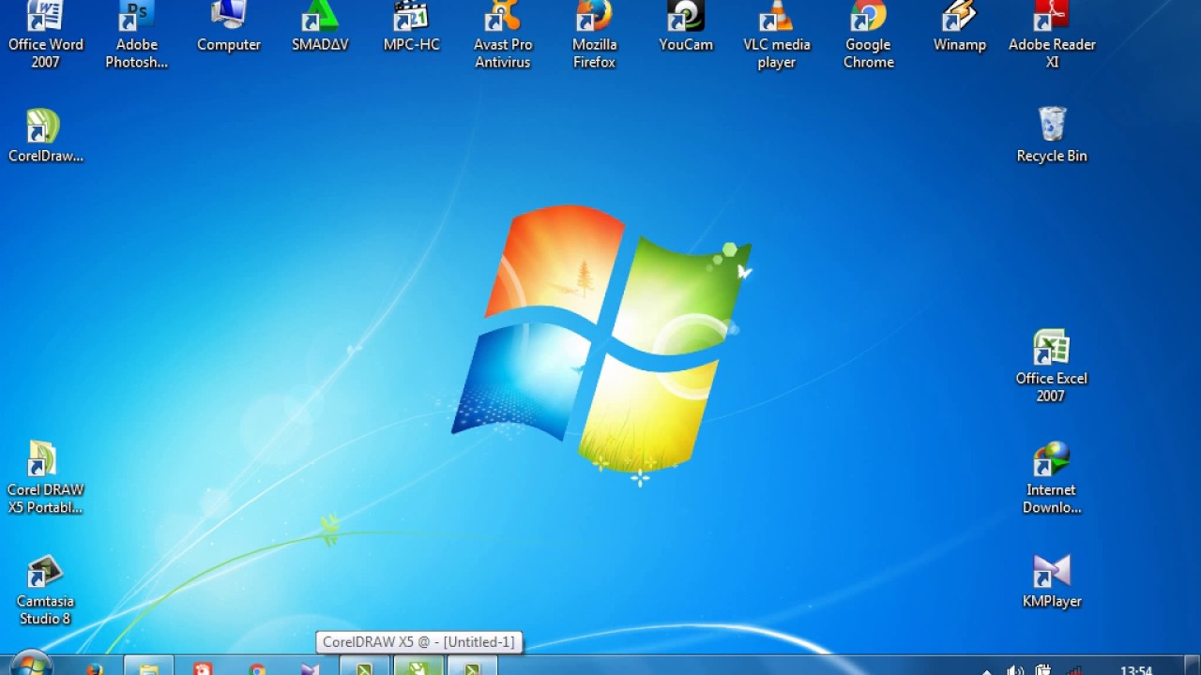Select the Mozilla Firefox desktop shortcut
The width and height of the screenshot is (1201, 675).
[594, 36]
